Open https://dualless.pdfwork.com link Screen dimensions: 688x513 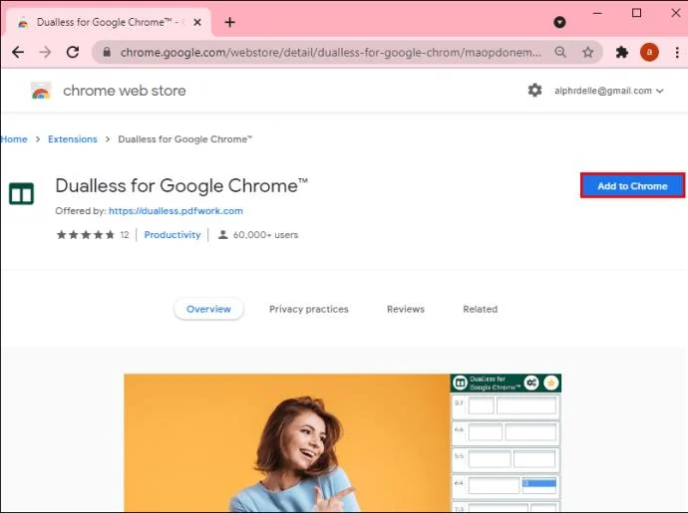click(175, 211)
